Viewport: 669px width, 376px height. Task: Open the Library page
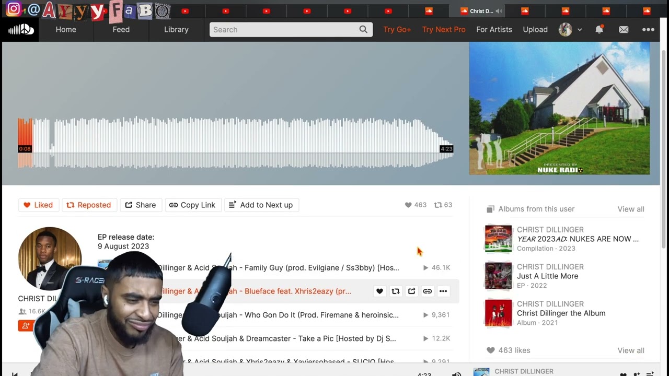tap(176, 30)
